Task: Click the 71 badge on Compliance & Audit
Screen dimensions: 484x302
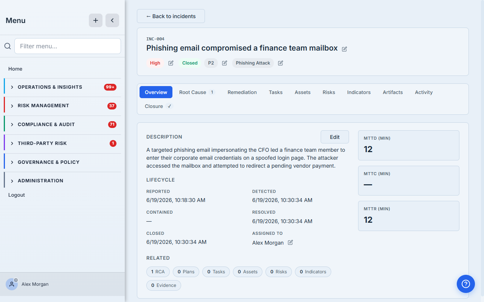Action: click(x=112, y=125)
